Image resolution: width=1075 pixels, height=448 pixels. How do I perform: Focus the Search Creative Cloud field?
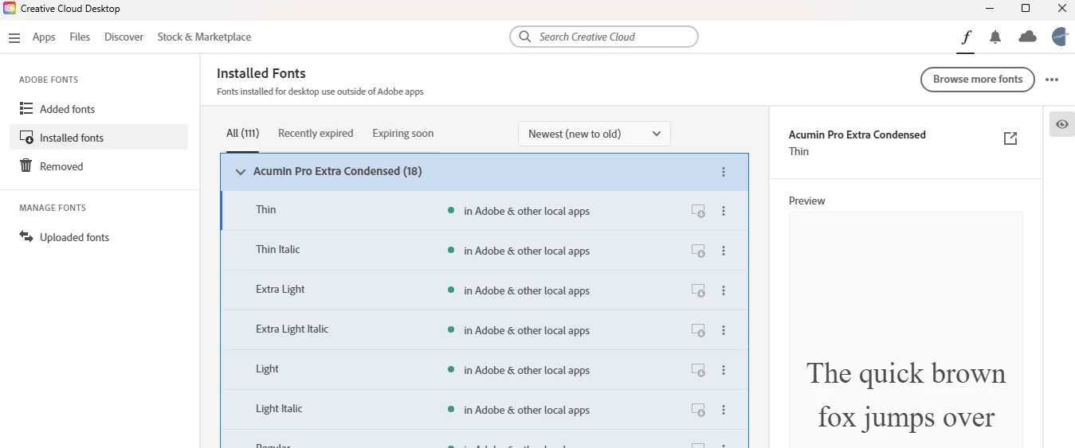tap(604, 37)
